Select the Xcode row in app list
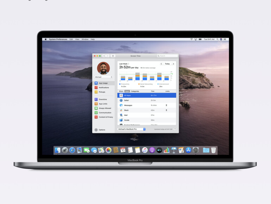The height and width of the screenshot is (204, 271). point(147,120)
